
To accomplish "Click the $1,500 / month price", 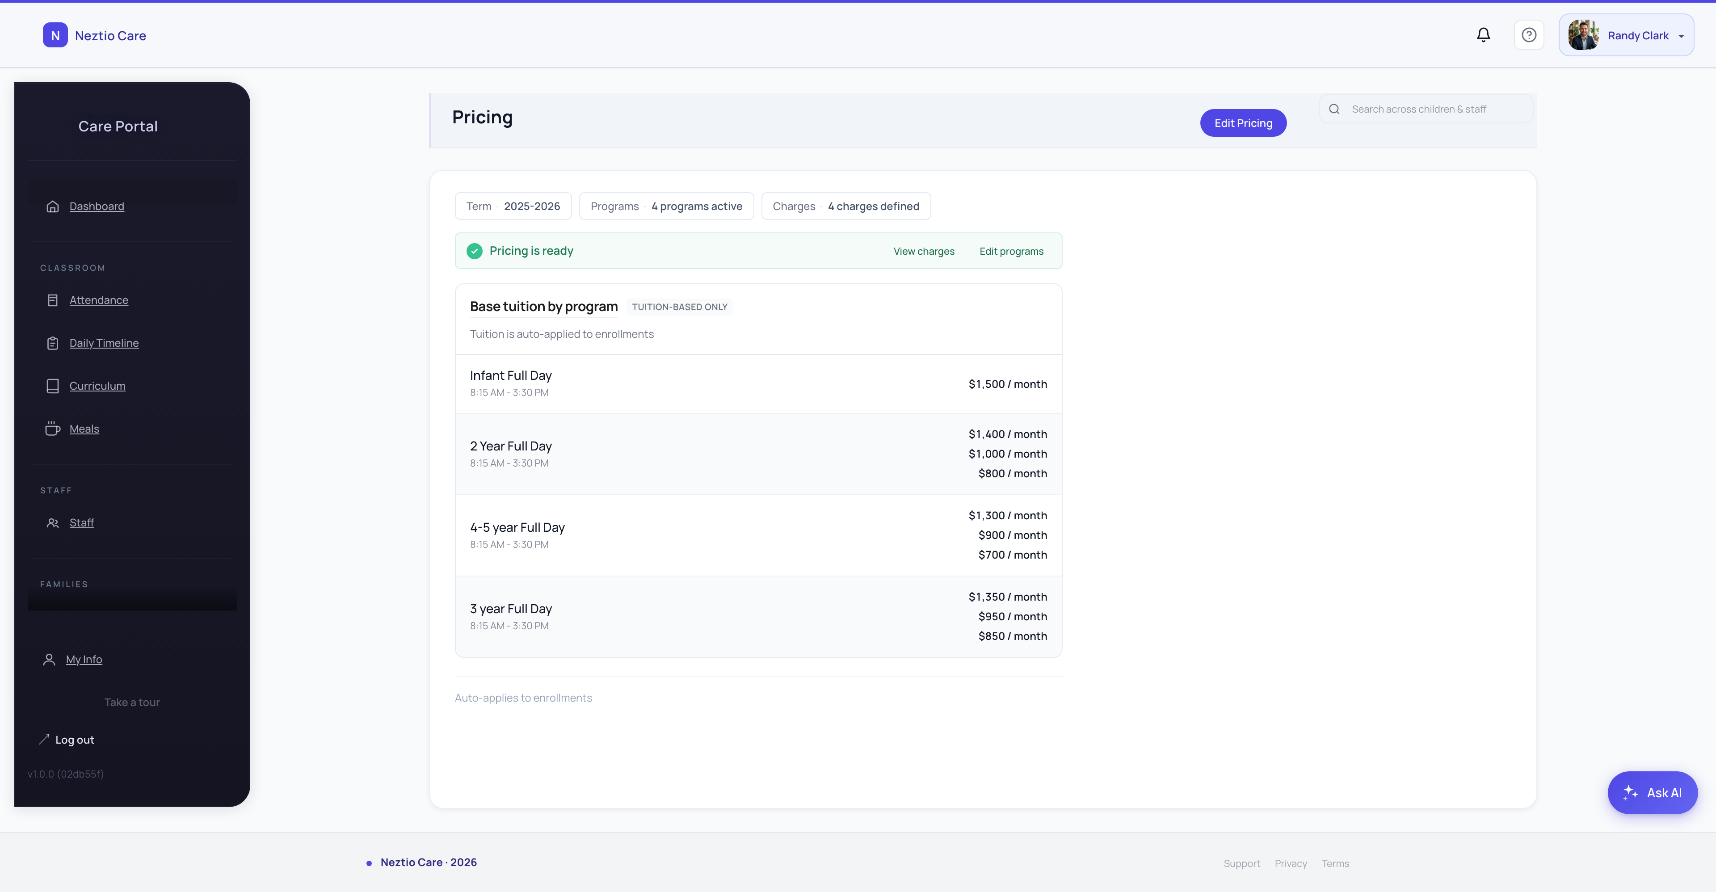I will [1007, 384].
